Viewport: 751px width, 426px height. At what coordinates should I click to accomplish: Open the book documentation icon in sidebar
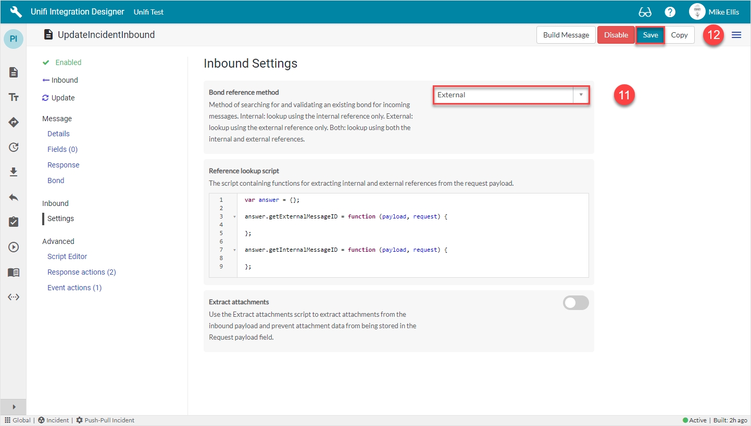(14, 272)
